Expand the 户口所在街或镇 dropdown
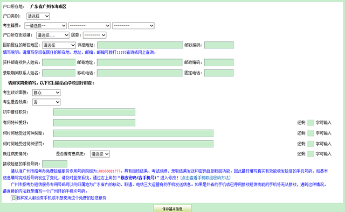Screen dimensions: 345x212 (x=53, y=35)
